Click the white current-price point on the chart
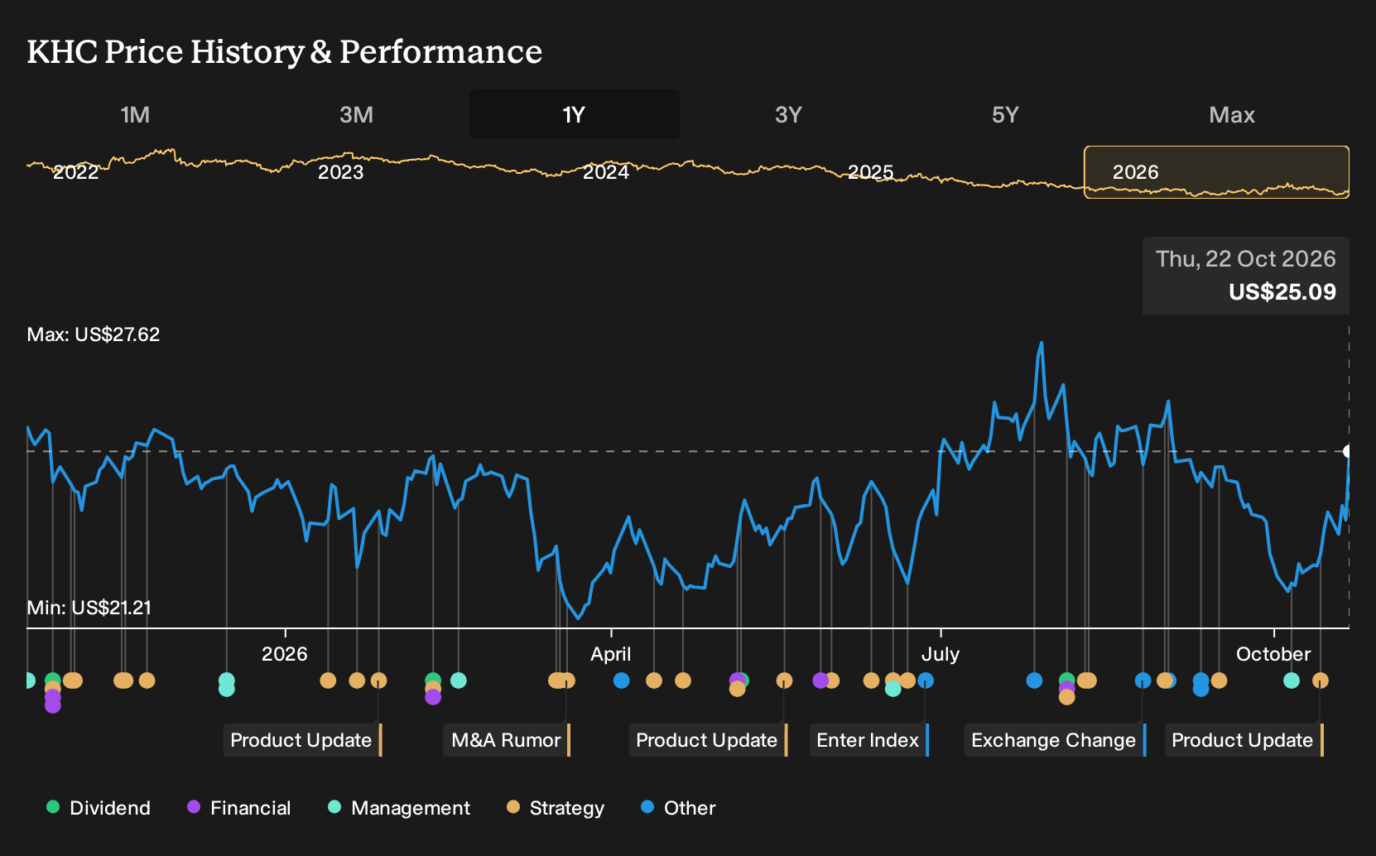The height and width of the screenshot is (856, 1376). (x=1348, y=451)
